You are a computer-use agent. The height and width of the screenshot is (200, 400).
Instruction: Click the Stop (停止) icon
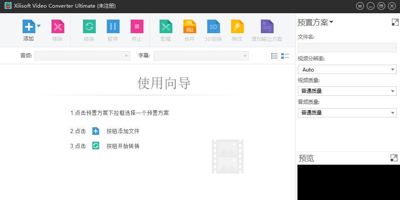click(137, 27)
